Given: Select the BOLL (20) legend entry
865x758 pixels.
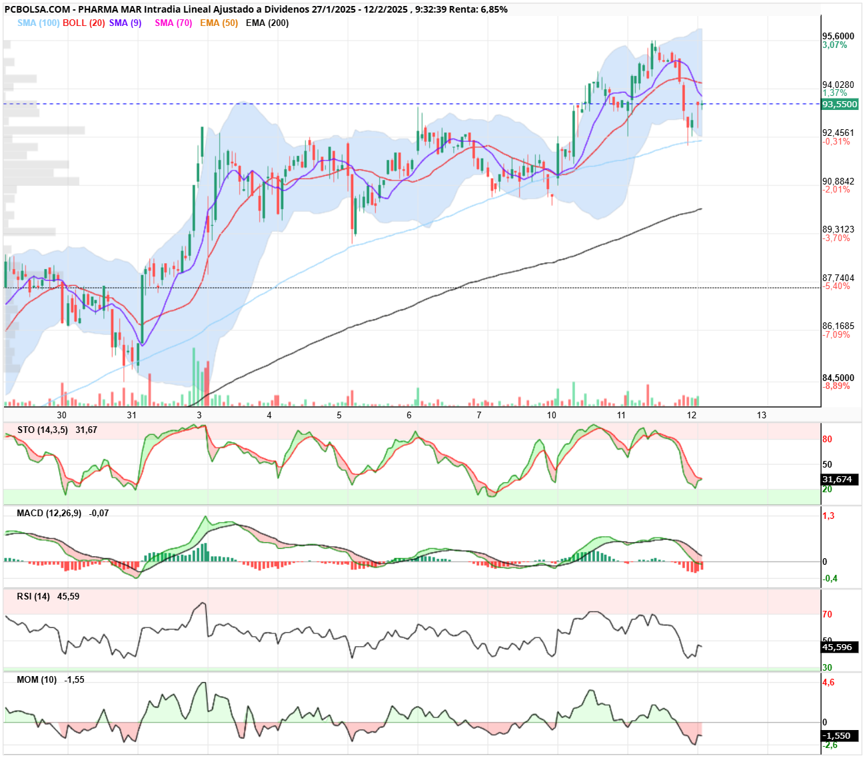Looking at the screenshot, I should click(84, 23).
